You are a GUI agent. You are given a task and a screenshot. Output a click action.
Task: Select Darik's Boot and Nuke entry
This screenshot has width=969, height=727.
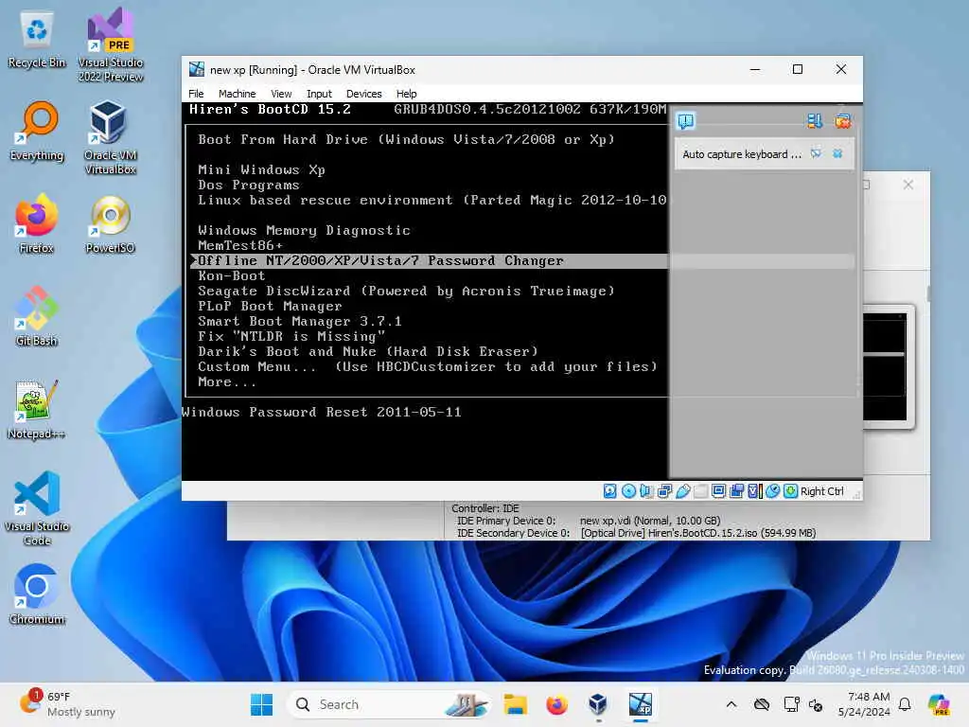point(368,351)
